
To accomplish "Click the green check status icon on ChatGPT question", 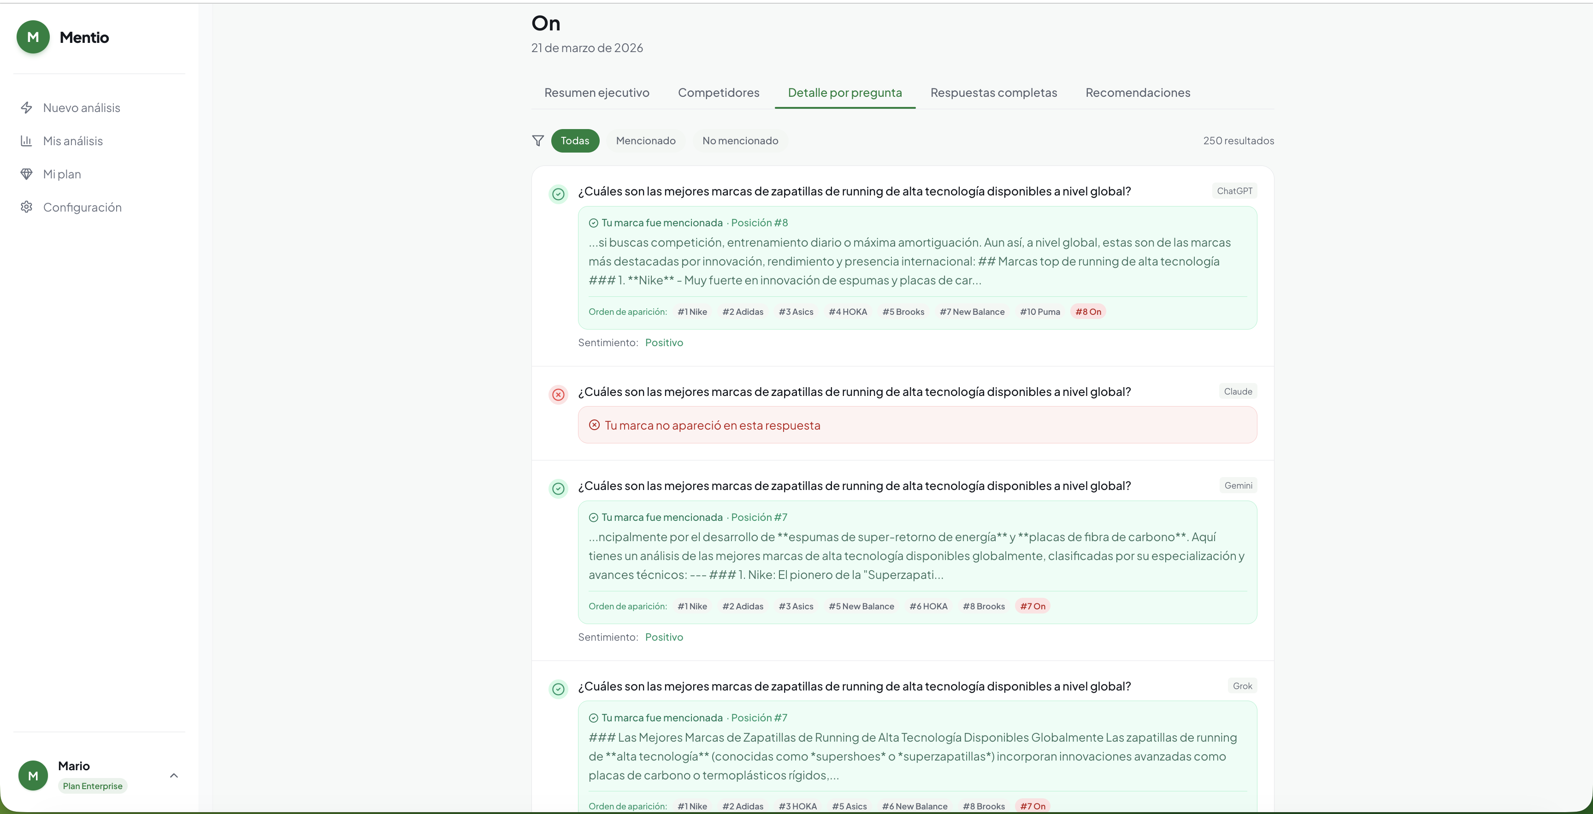I will point(558,194).
